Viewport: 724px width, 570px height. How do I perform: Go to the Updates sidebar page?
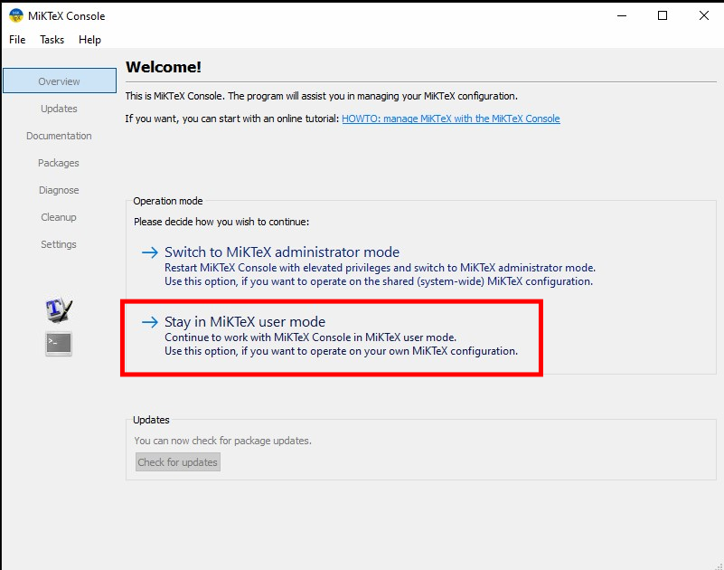pyautogui.click(x=60, y=109)
